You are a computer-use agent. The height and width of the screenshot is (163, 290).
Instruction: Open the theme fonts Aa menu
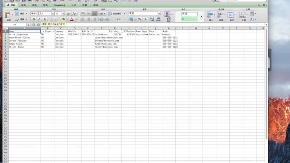pyautogui.click(x=253, y=19)
